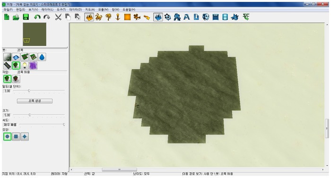The width and height of the screenshot is (331, 178).
Task: Click status bar text 난이도: 모두
Action: coord(141,174)
